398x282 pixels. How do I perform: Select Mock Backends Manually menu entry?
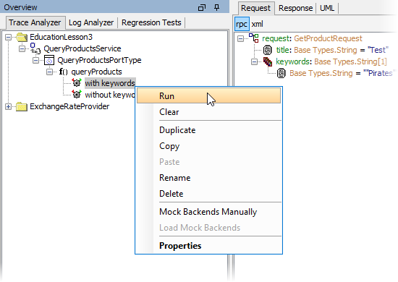coord(208,212)
